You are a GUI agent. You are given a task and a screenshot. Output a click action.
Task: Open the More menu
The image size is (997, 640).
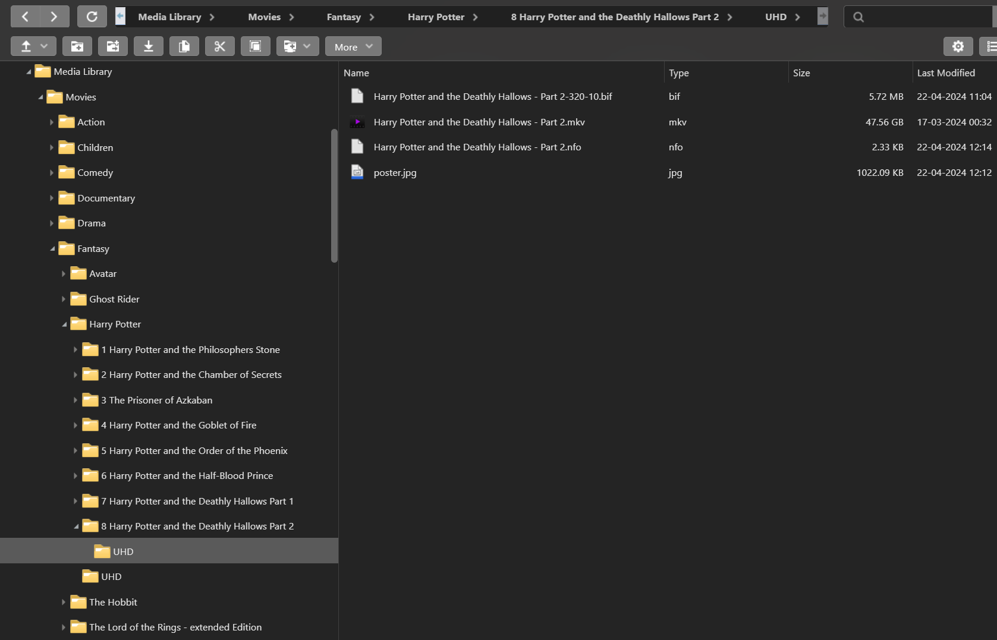(353, 46)
